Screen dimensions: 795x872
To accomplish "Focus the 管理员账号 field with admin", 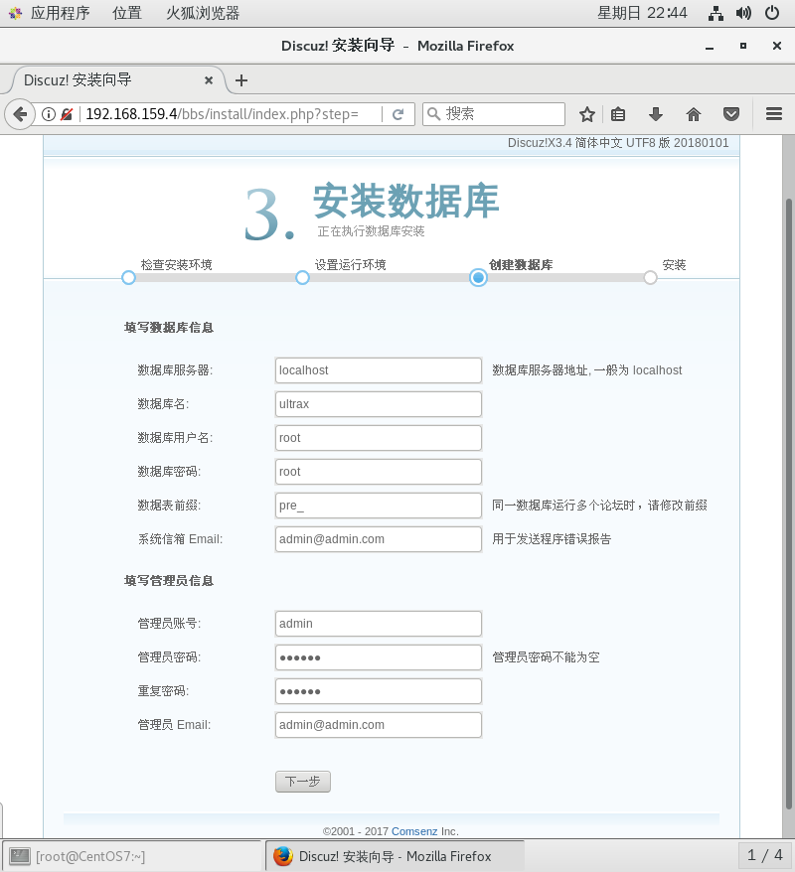I will coord(379,624).
